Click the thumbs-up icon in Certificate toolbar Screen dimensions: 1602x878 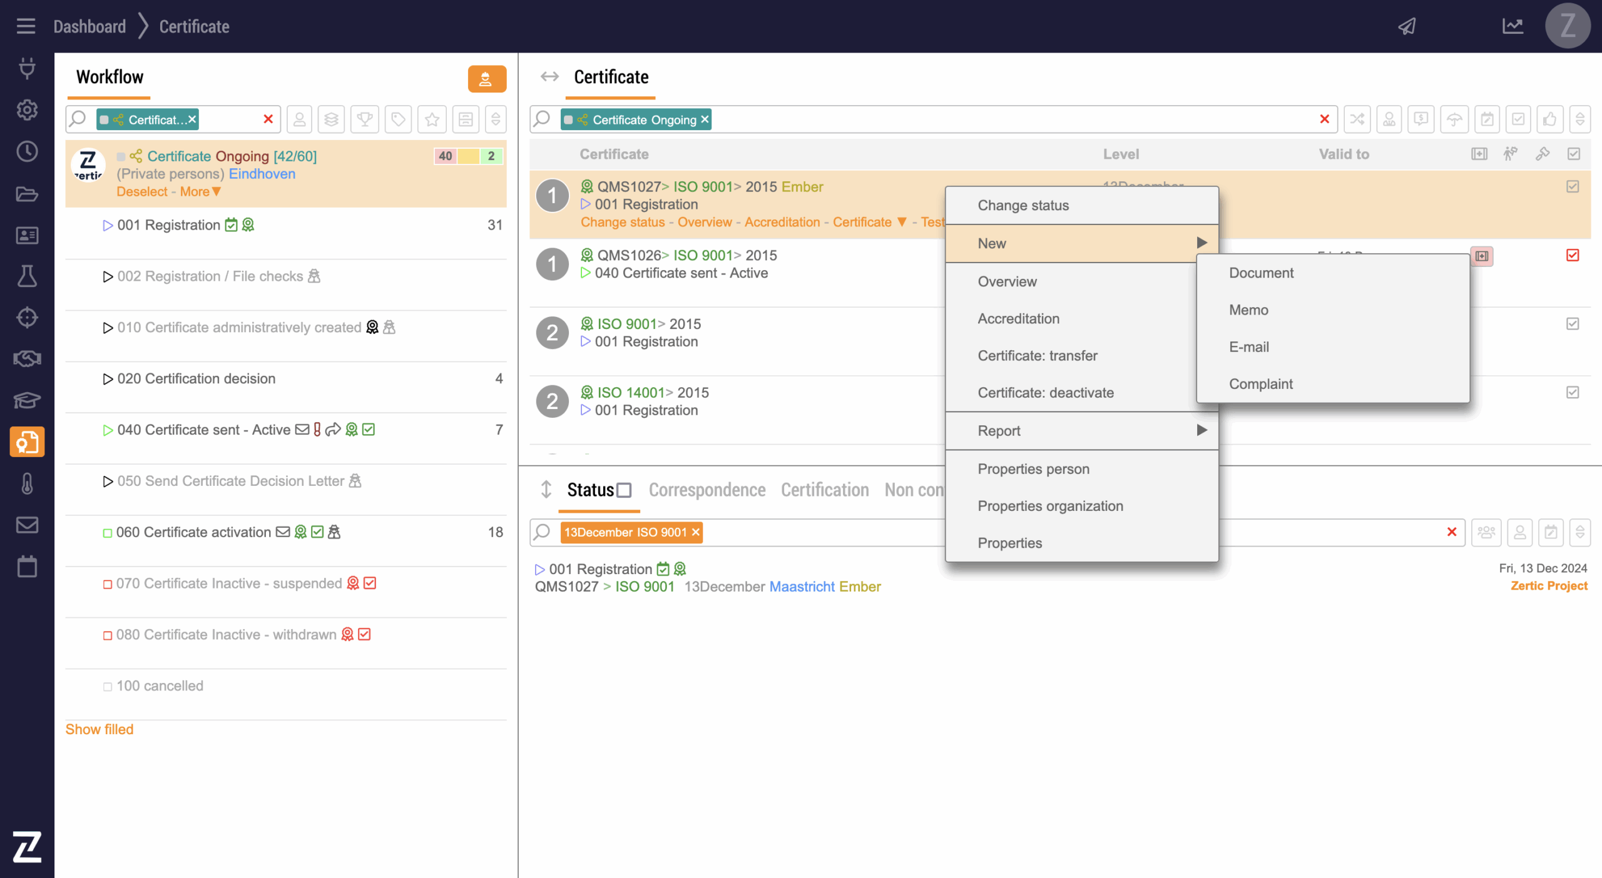1549,119
